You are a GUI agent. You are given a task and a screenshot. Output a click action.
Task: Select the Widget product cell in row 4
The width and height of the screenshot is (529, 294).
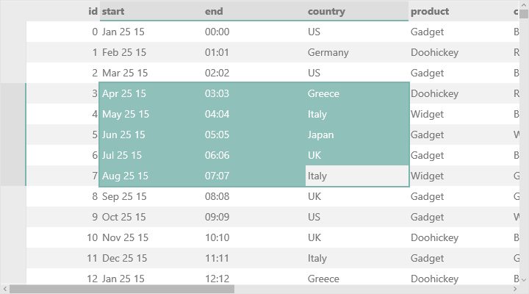[x=459, y=114]
